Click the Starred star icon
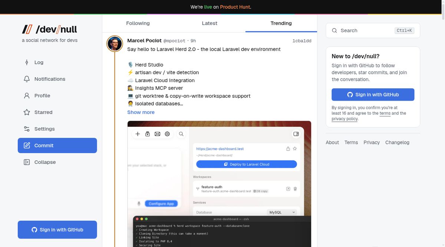 (27, 112)
